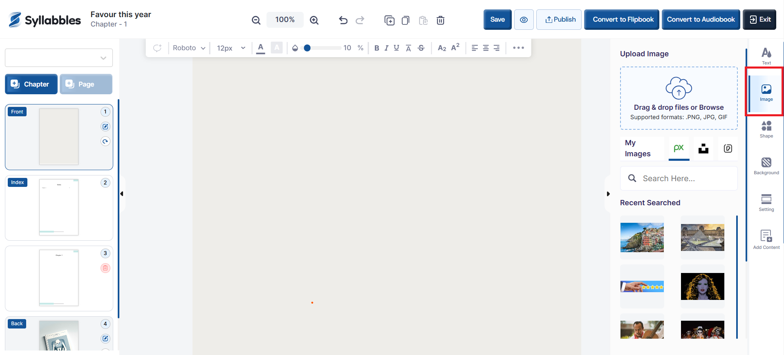Image resolution: width=784 pixels, height=355 pixels.
Task: Open the Roboto font family dropdown
Action: point(189,48)
